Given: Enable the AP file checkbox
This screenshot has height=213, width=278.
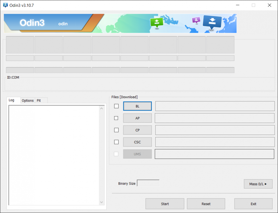Looking at the screenshot, I should tap(116, 118).
